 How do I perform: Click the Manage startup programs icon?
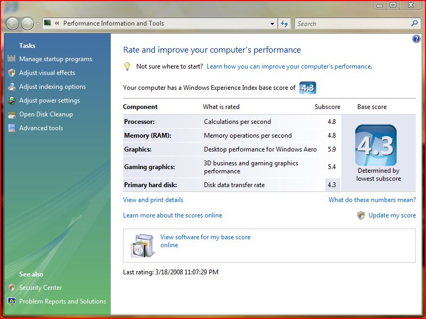point(11,58)
